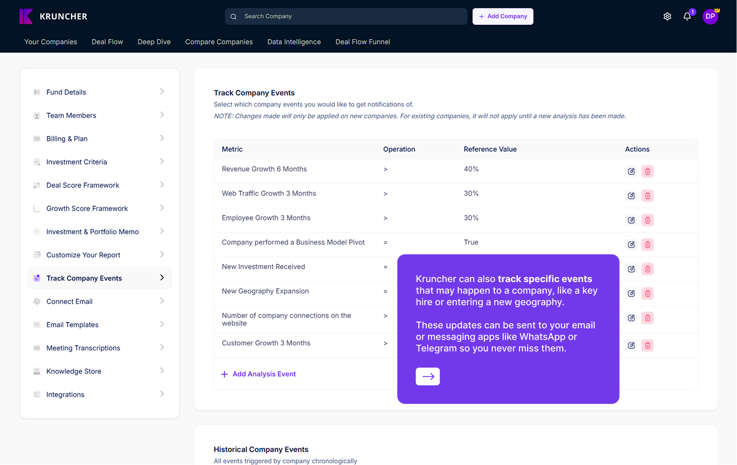This screenshot has width=737, height=465.
Task: Edit the Revenue Growth 6 Months event
Action: (631, 172)
